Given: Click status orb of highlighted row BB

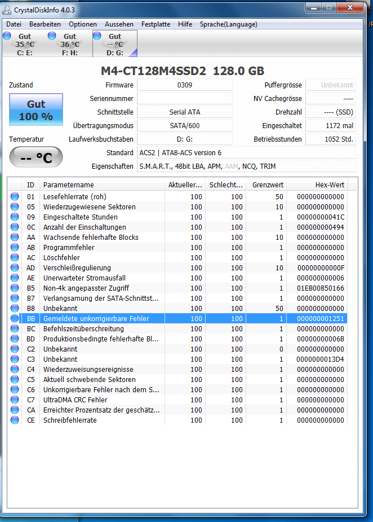Looking at the screenshot, I should pos(15,318).
